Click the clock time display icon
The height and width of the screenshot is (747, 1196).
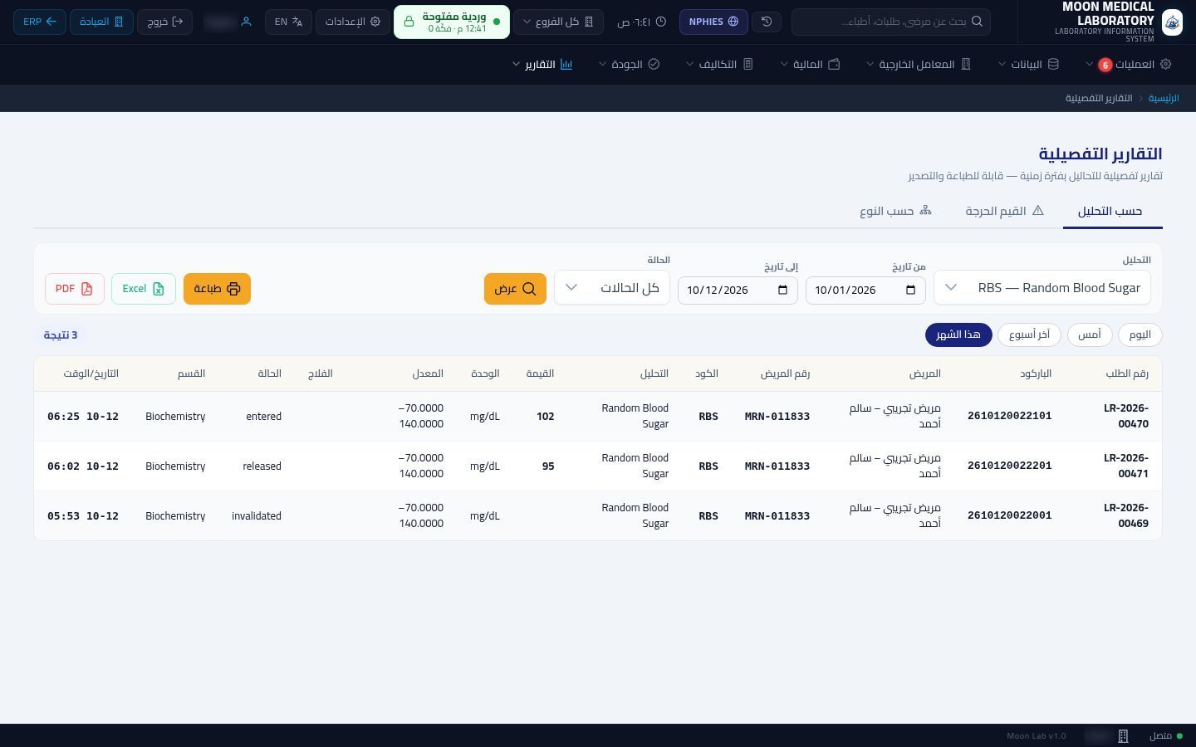coord(661,22)
